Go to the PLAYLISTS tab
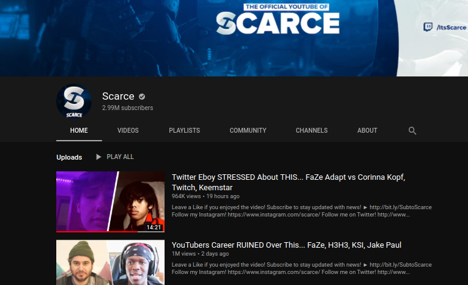This screenshot has height=285, width=468. click(x=184, y=130)
